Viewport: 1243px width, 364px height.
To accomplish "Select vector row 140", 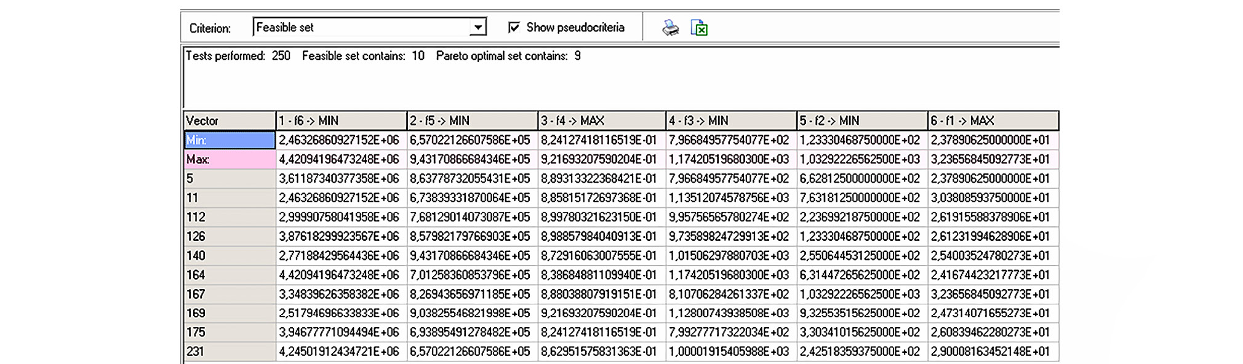I will 229,255.
